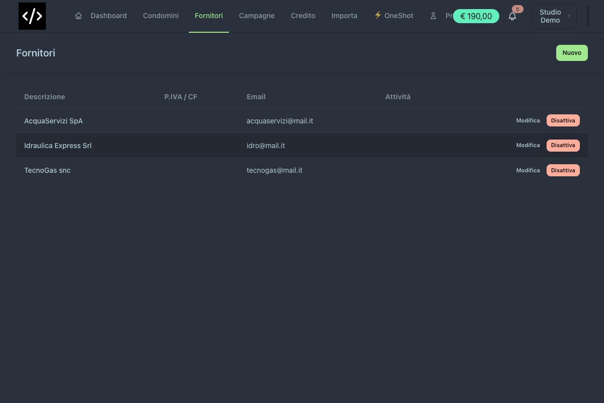Click the notification count badge
This screenshot has width=604, height=403.
pyautogui.click(x=517, y=9)
